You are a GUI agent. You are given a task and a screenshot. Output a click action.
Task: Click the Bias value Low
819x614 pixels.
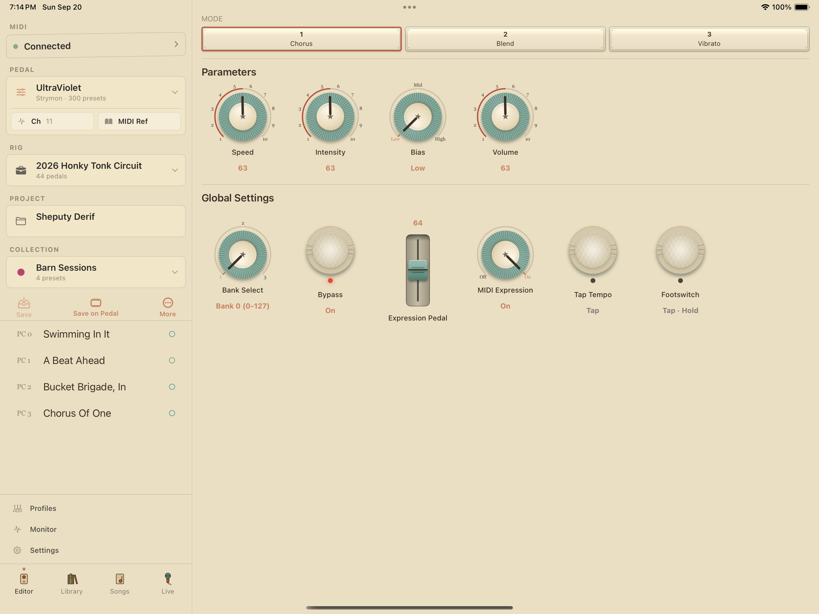pyautogui.click(x=418, y=168)
